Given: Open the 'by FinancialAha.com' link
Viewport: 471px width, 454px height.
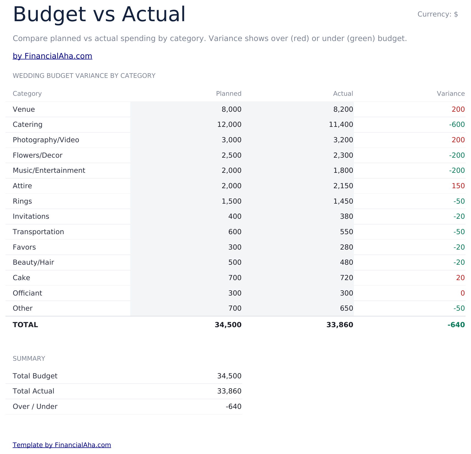Looking at the screenshot, I should 53,56.
